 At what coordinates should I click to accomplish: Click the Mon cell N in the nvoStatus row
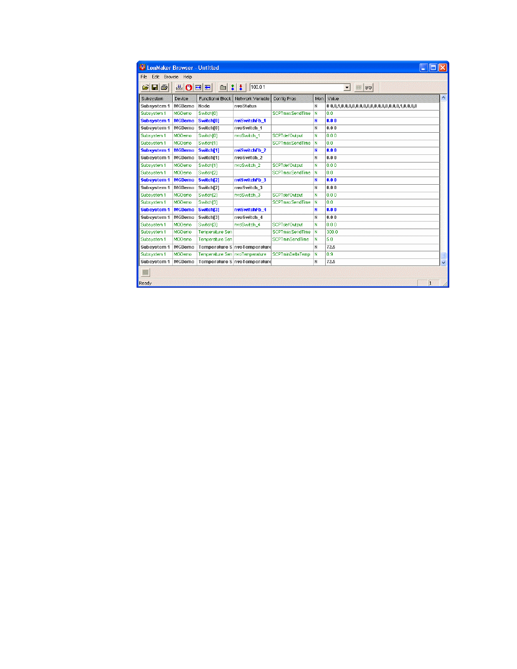pyautogui.click(x=319, y=106)
